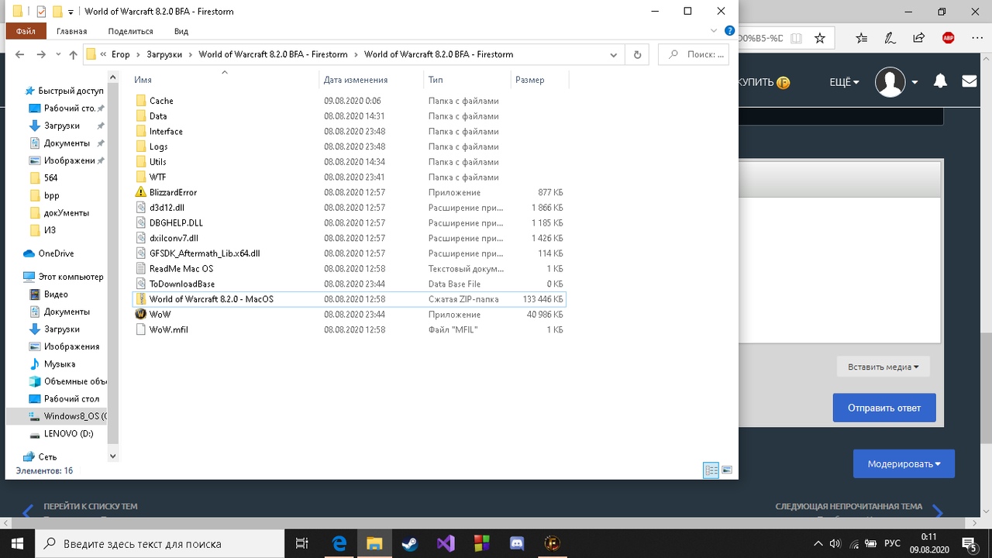Viewport: 992px width, 558px height.
Task: Open address bar history dropdown
Action: (614, 54)
